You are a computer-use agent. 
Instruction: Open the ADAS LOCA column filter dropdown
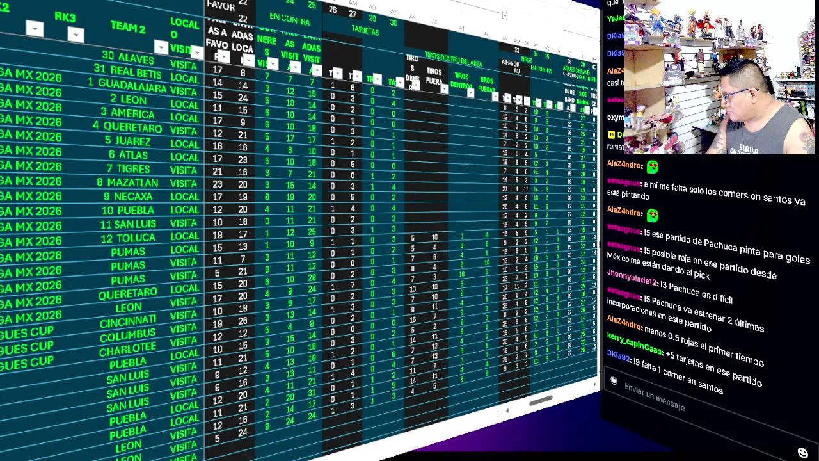click(x=248, y=61)
